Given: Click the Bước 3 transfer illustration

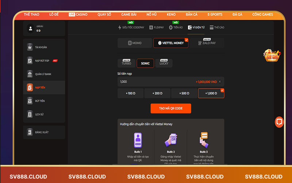Looking at the screenshot, I should click(x=204, y=140).
